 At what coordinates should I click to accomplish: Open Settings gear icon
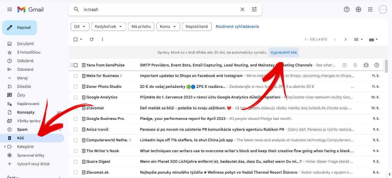tap(358, 9)
